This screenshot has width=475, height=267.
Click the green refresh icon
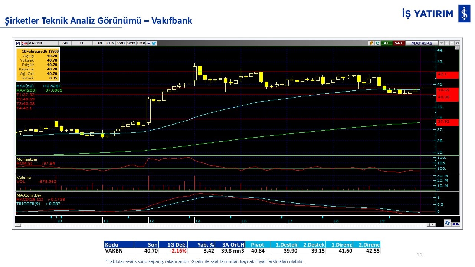377,43
